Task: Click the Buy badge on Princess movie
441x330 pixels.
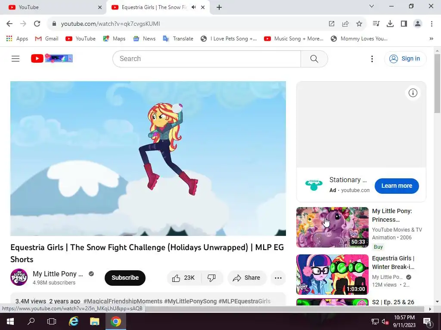Action: coord(378,247)
